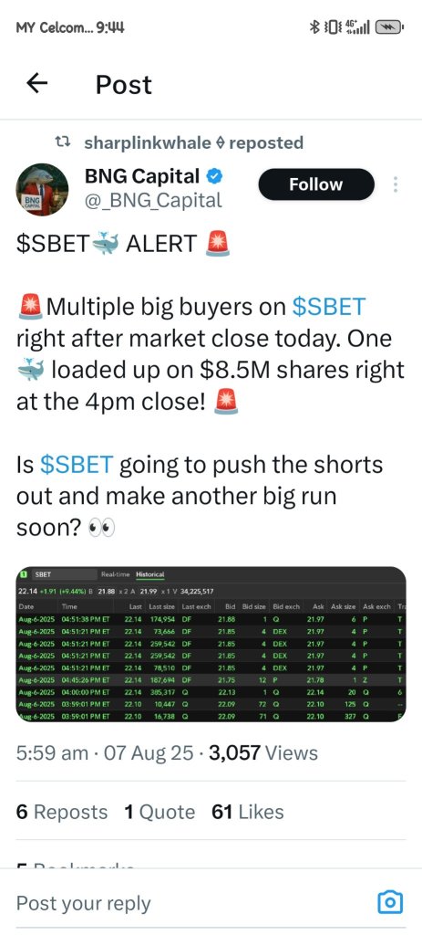Tap the BNG Capital display name
This screenshot has width=422, height=935.
coord(142,176)
